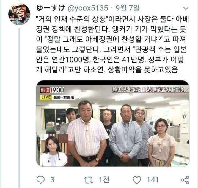
Task: Expand the tweet options chevron
Action: 186,8
